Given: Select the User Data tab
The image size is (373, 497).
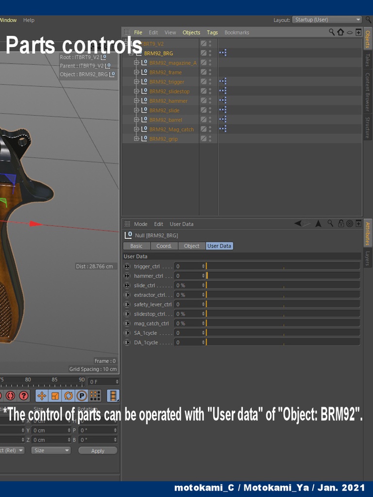Looking at the screenshot, I should point(219,246).
